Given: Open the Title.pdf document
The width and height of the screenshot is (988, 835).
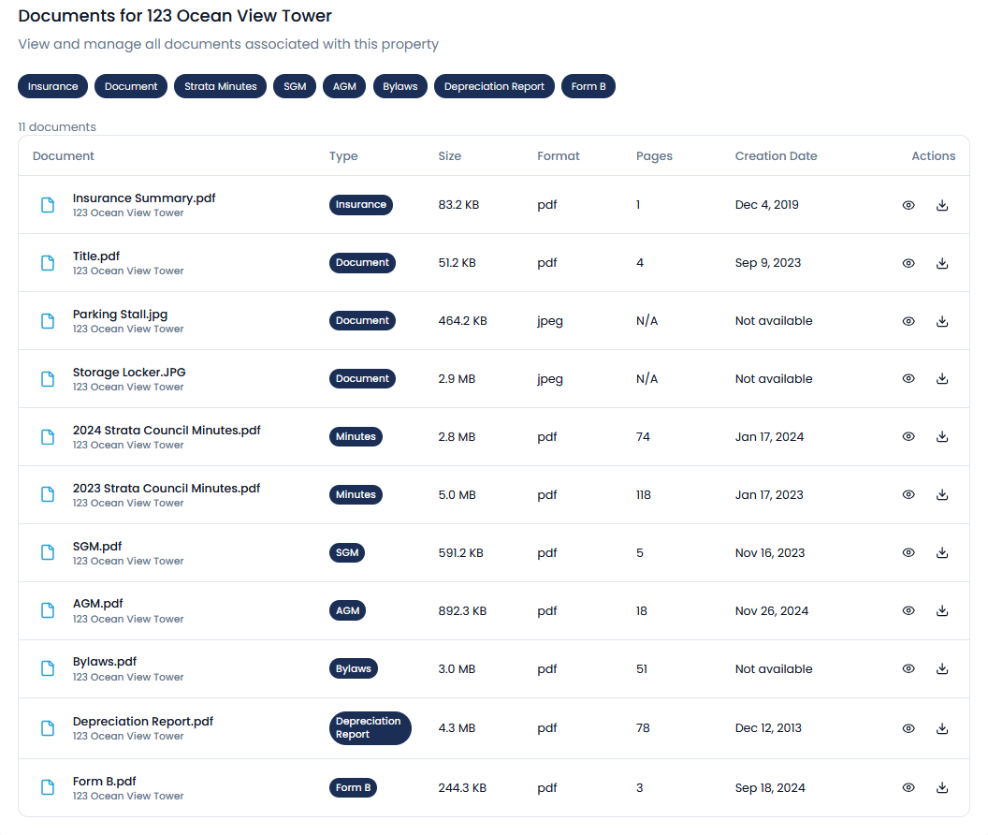Looking at the screenshot, I should tap(96, 256).
